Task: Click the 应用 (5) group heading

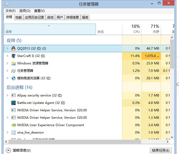Action: (x=14, y=41)
